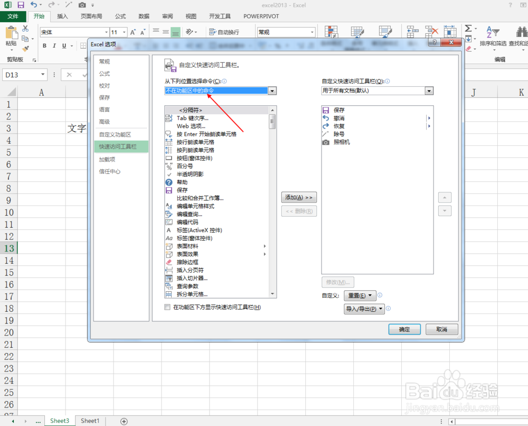
Task: Click the help question mark in the Excel Options dialog
Action: (x=435, y=42)
